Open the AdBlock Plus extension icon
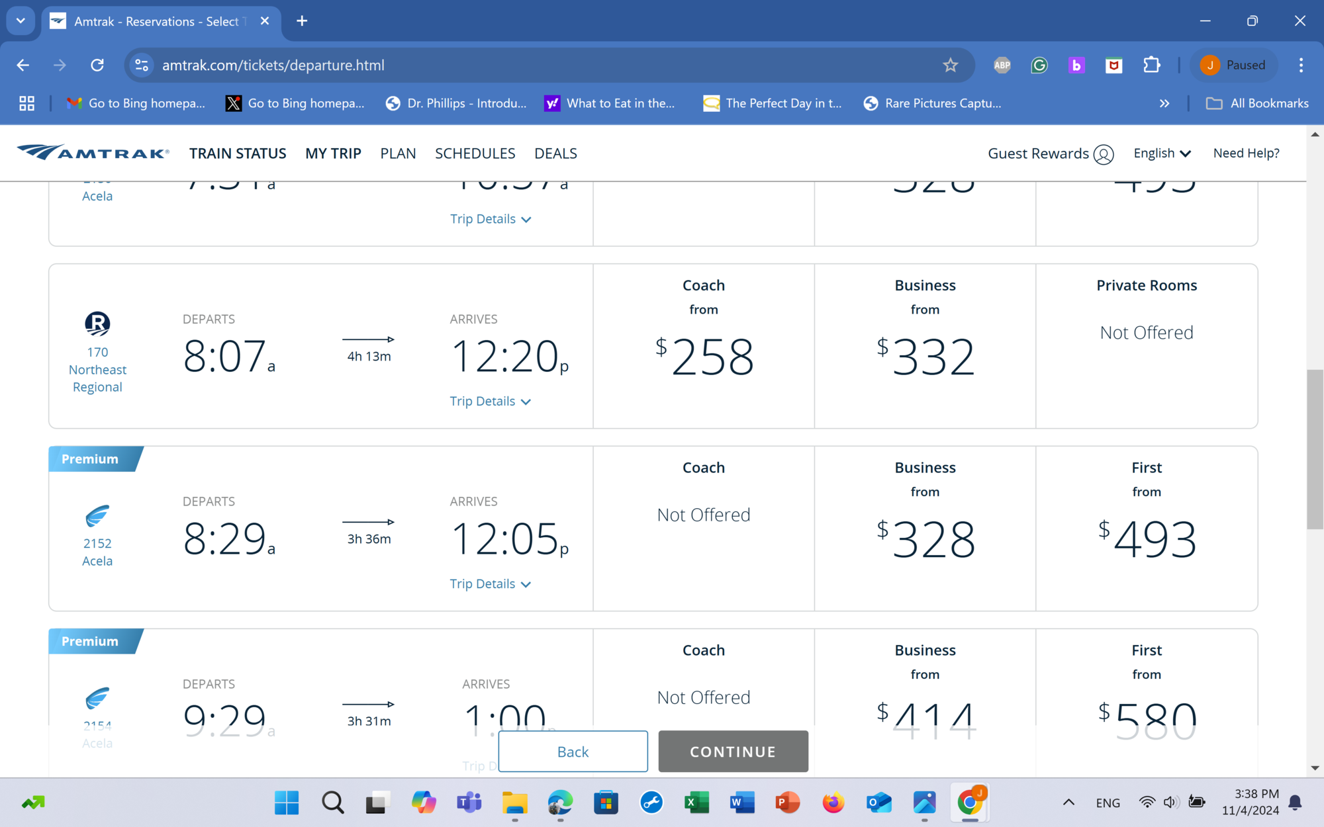The height and width of the screenshot is (827, 1324). click(x=1002, y=65)
